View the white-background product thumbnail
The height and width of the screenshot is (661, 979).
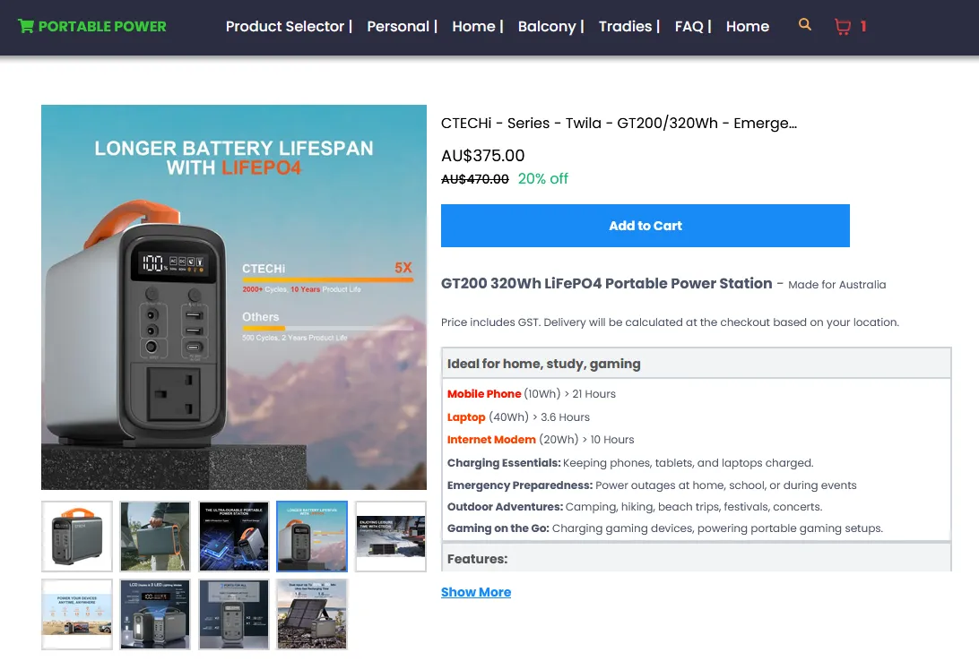[x=77, y=537]
